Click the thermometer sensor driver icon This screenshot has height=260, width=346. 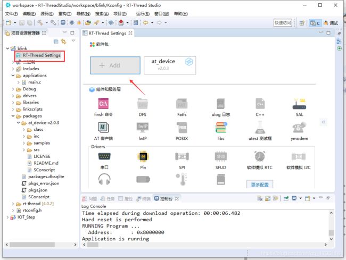[x=182, y=179]
